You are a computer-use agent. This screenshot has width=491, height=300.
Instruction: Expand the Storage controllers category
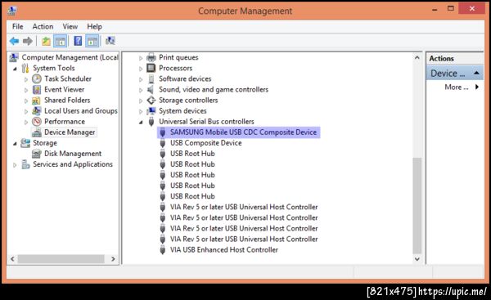coord(141,101)
